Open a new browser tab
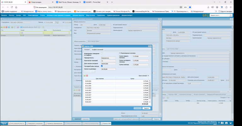The image size is (242, 126). tap(112, 2)
